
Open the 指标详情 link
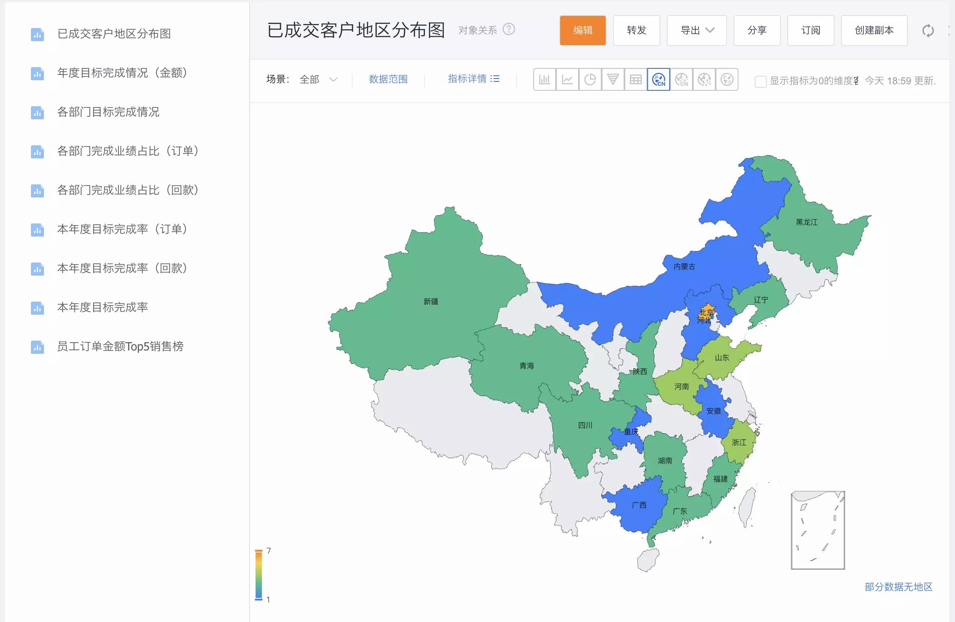point(467,79)
